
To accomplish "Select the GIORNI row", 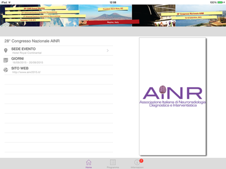I will coord(59,61).
